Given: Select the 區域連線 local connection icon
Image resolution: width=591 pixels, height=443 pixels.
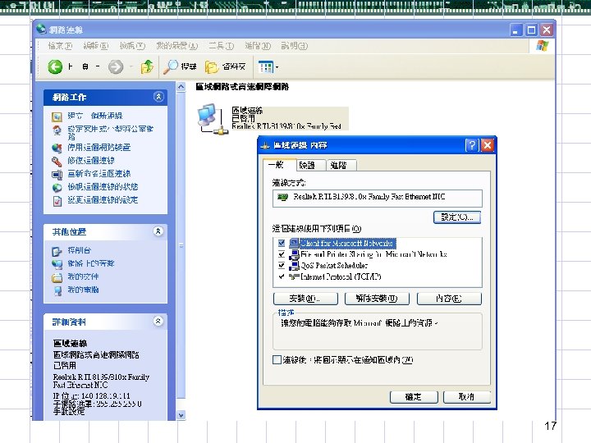Looking at the screenshot, I should pos(212,119).
